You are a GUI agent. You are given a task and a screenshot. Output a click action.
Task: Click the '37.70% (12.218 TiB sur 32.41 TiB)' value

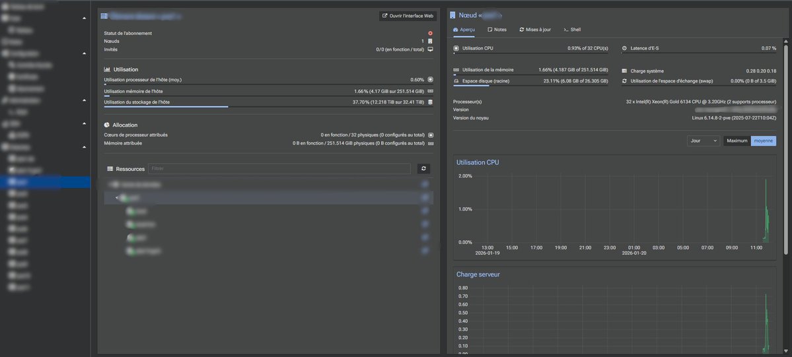coord(388,102)
